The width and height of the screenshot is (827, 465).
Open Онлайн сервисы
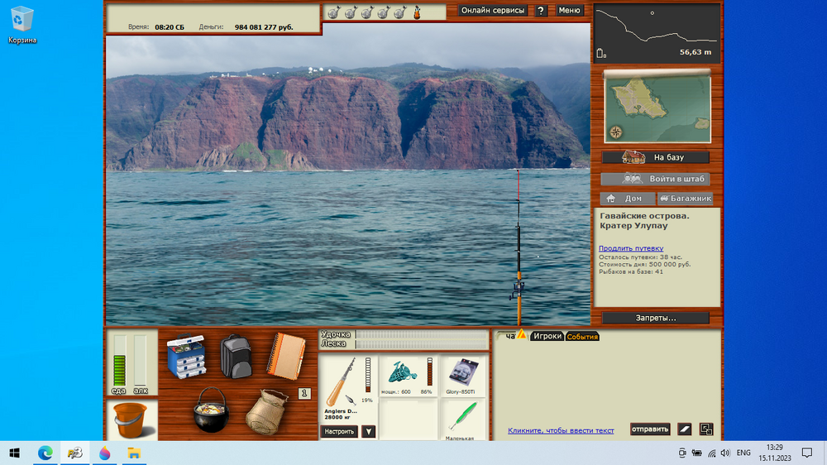point(493,11)
